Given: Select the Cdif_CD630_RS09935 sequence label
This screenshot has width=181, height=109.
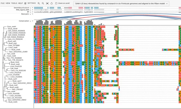Looking at the screenshot, I should pos(16,31).
